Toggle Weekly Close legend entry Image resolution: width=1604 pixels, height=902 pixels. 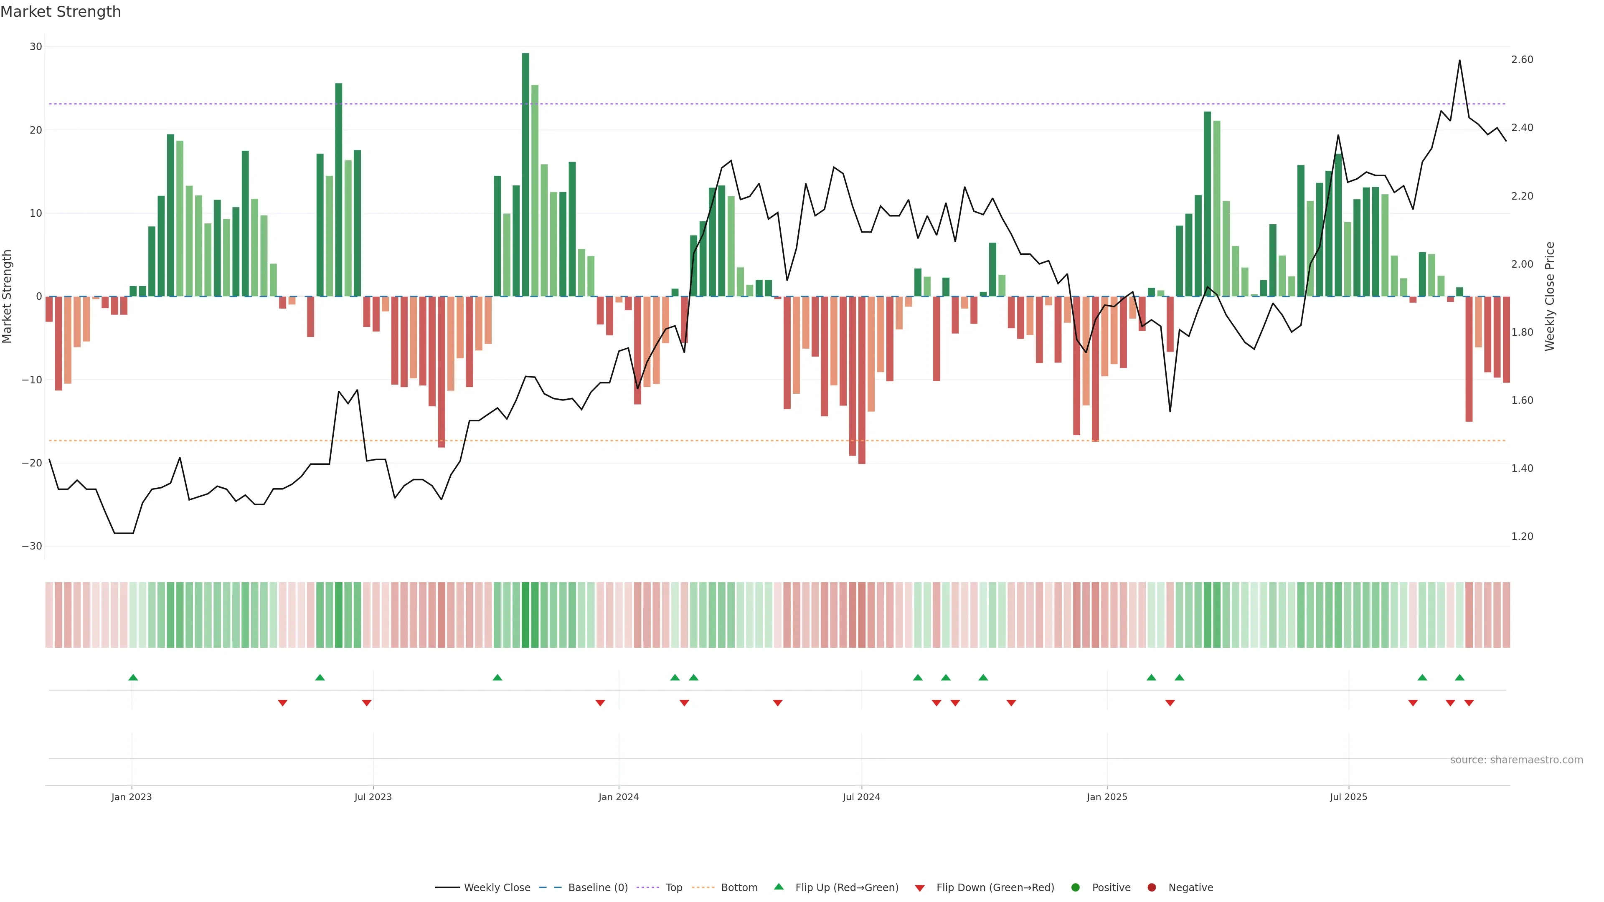click(496, 888)
